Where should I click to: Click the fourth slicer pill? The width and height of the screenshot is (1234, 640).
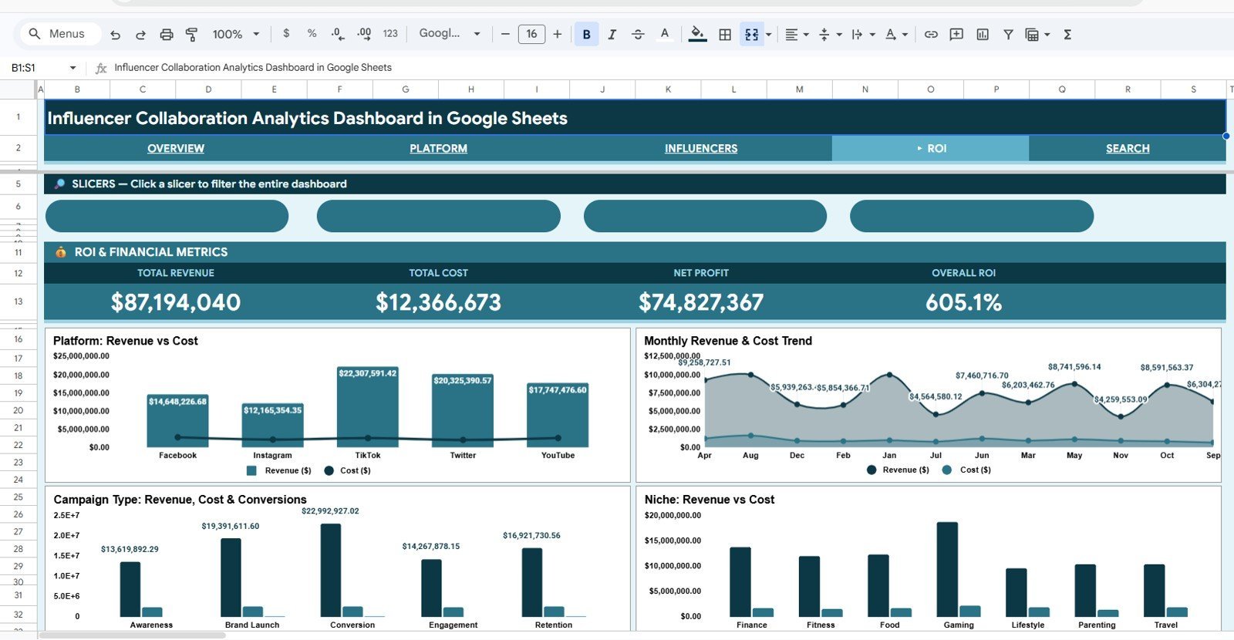[x=972, y=216]
